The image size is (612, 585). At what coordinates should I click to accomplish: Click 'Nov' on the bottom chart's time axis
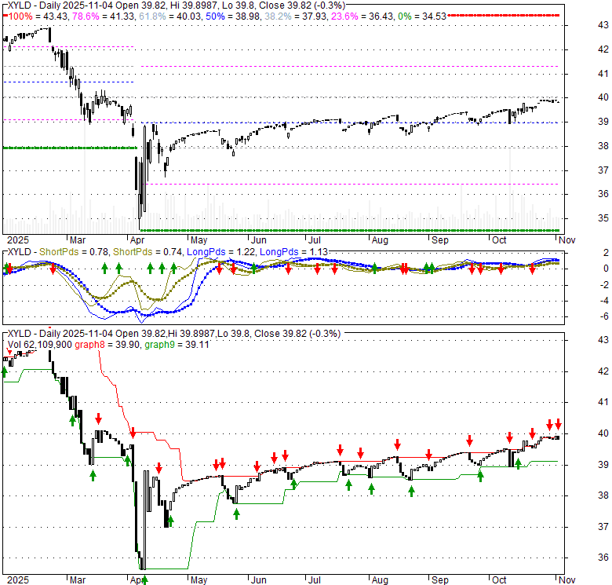(566, 580)
